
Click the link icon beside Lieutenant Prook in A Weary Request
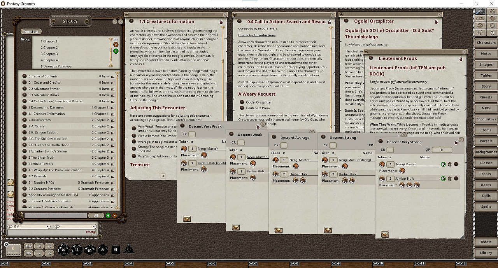242,108
